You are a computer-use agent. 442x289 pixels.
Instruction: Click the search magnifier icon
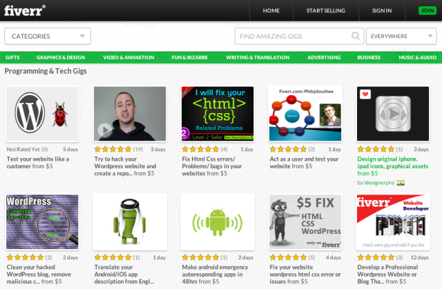356,36
